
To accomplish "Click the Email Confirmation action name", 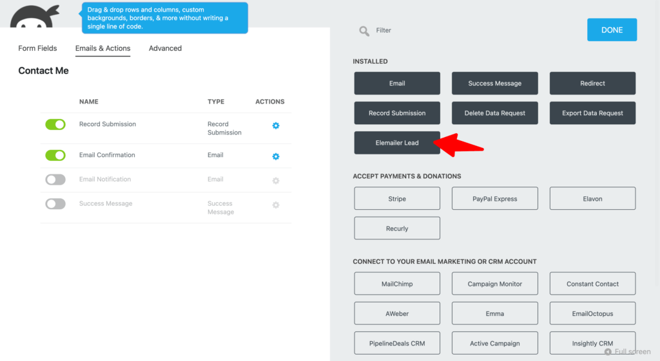I will click(107, 155).
